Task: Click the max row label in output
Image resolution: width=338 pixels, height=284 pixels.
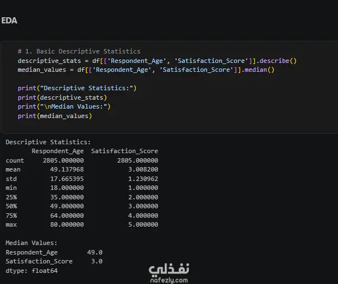Action: [11, 225]
